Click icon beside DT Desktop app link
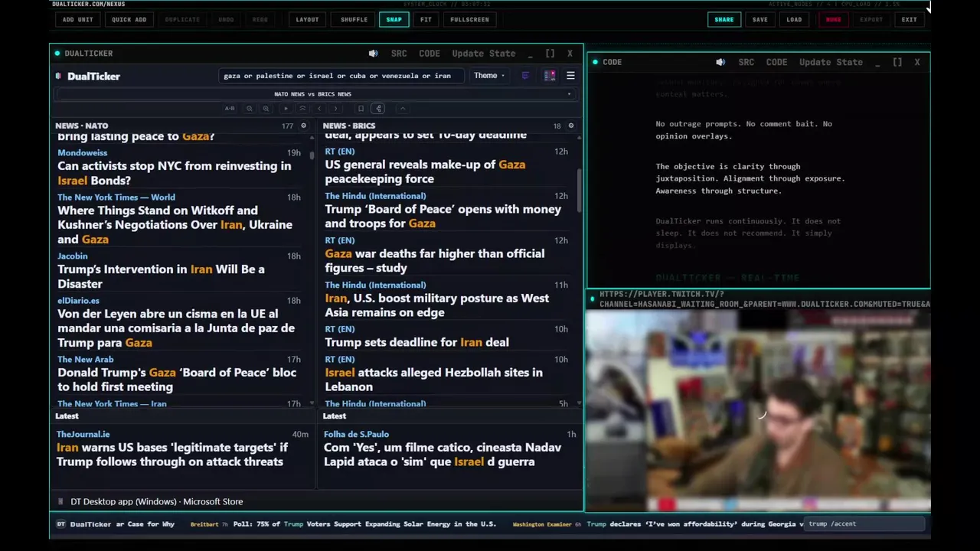Viewport: 980px width, 551px height. click(x=60, y=501)
